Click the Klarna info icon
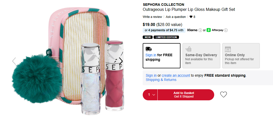The height and width of the screenshot is (121, 273). (x=200, y=30)
